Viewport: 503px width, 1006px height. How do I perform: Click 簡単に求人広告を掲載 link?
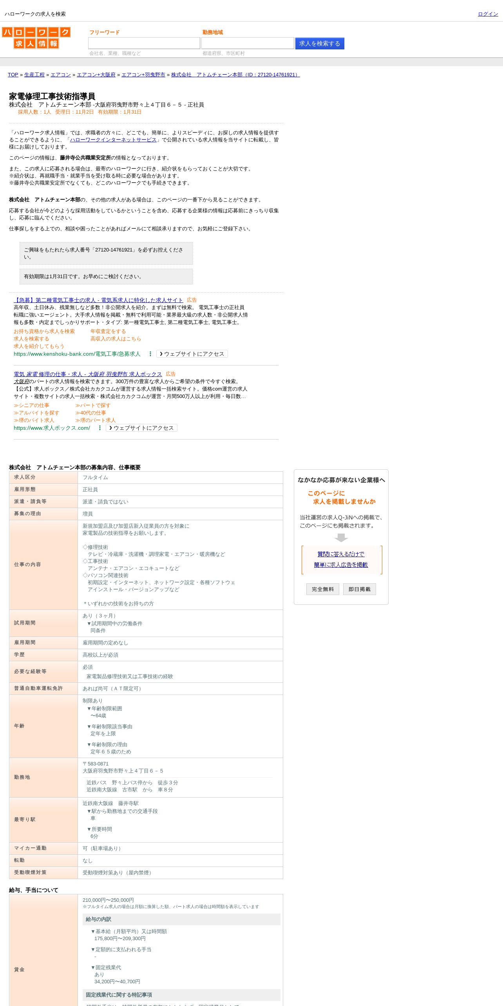tap(341, 565)
